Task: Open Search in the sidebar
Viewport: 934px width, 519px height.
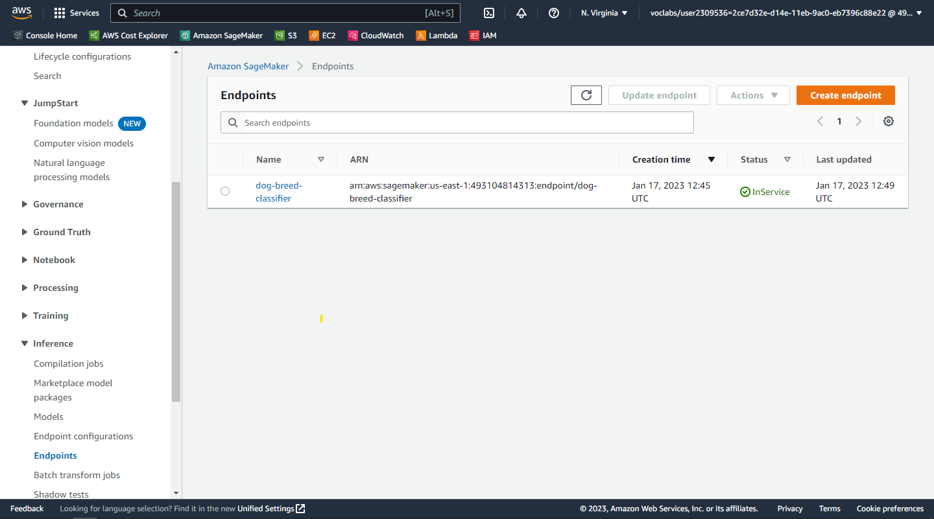Action: pos(47,76)
